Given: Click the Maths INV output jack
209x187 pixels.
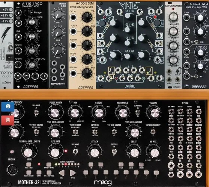Looking at the screenshot, I should click(x=138, y=79).
